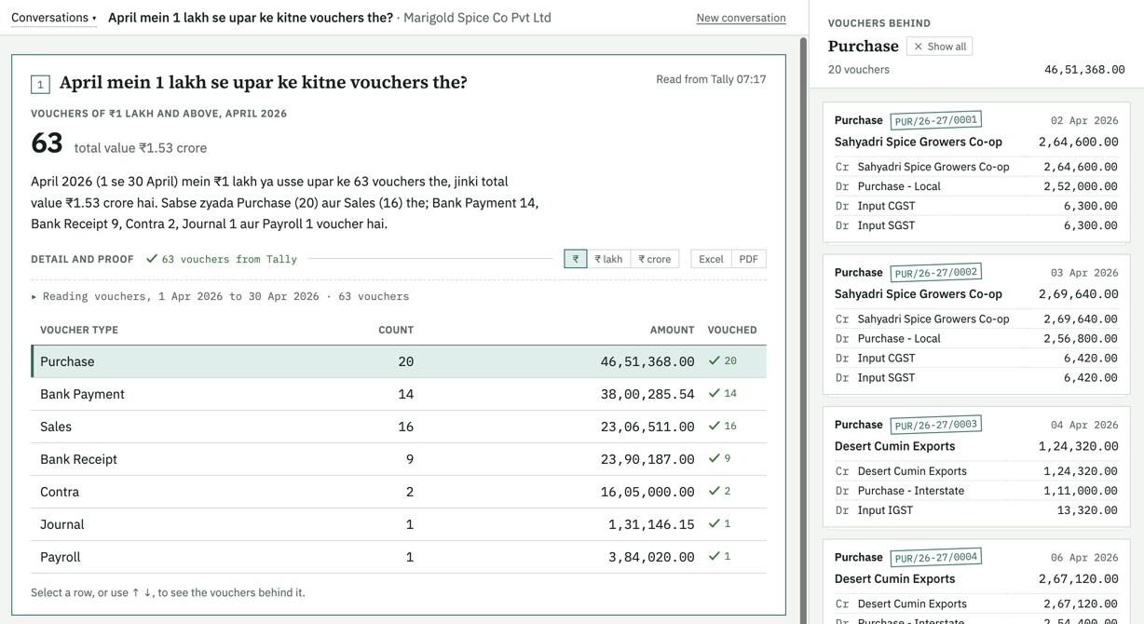Export results as PDF
This screenshot has height=624, width=1144.
click(749, 259)
